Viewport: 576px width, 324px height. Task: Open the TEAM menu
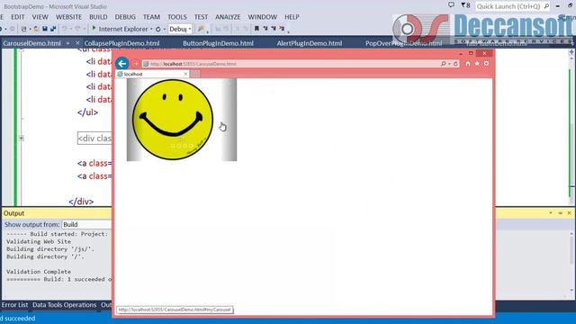tap(151, 17)
